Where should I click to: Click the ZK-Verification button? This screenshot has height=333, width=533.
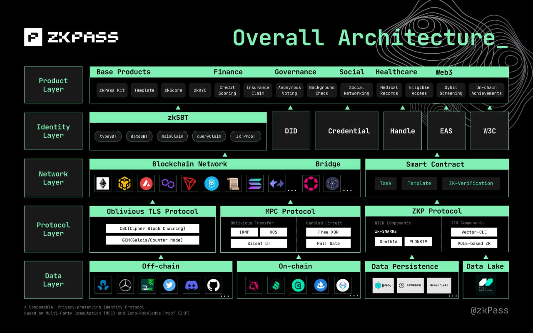471,183
